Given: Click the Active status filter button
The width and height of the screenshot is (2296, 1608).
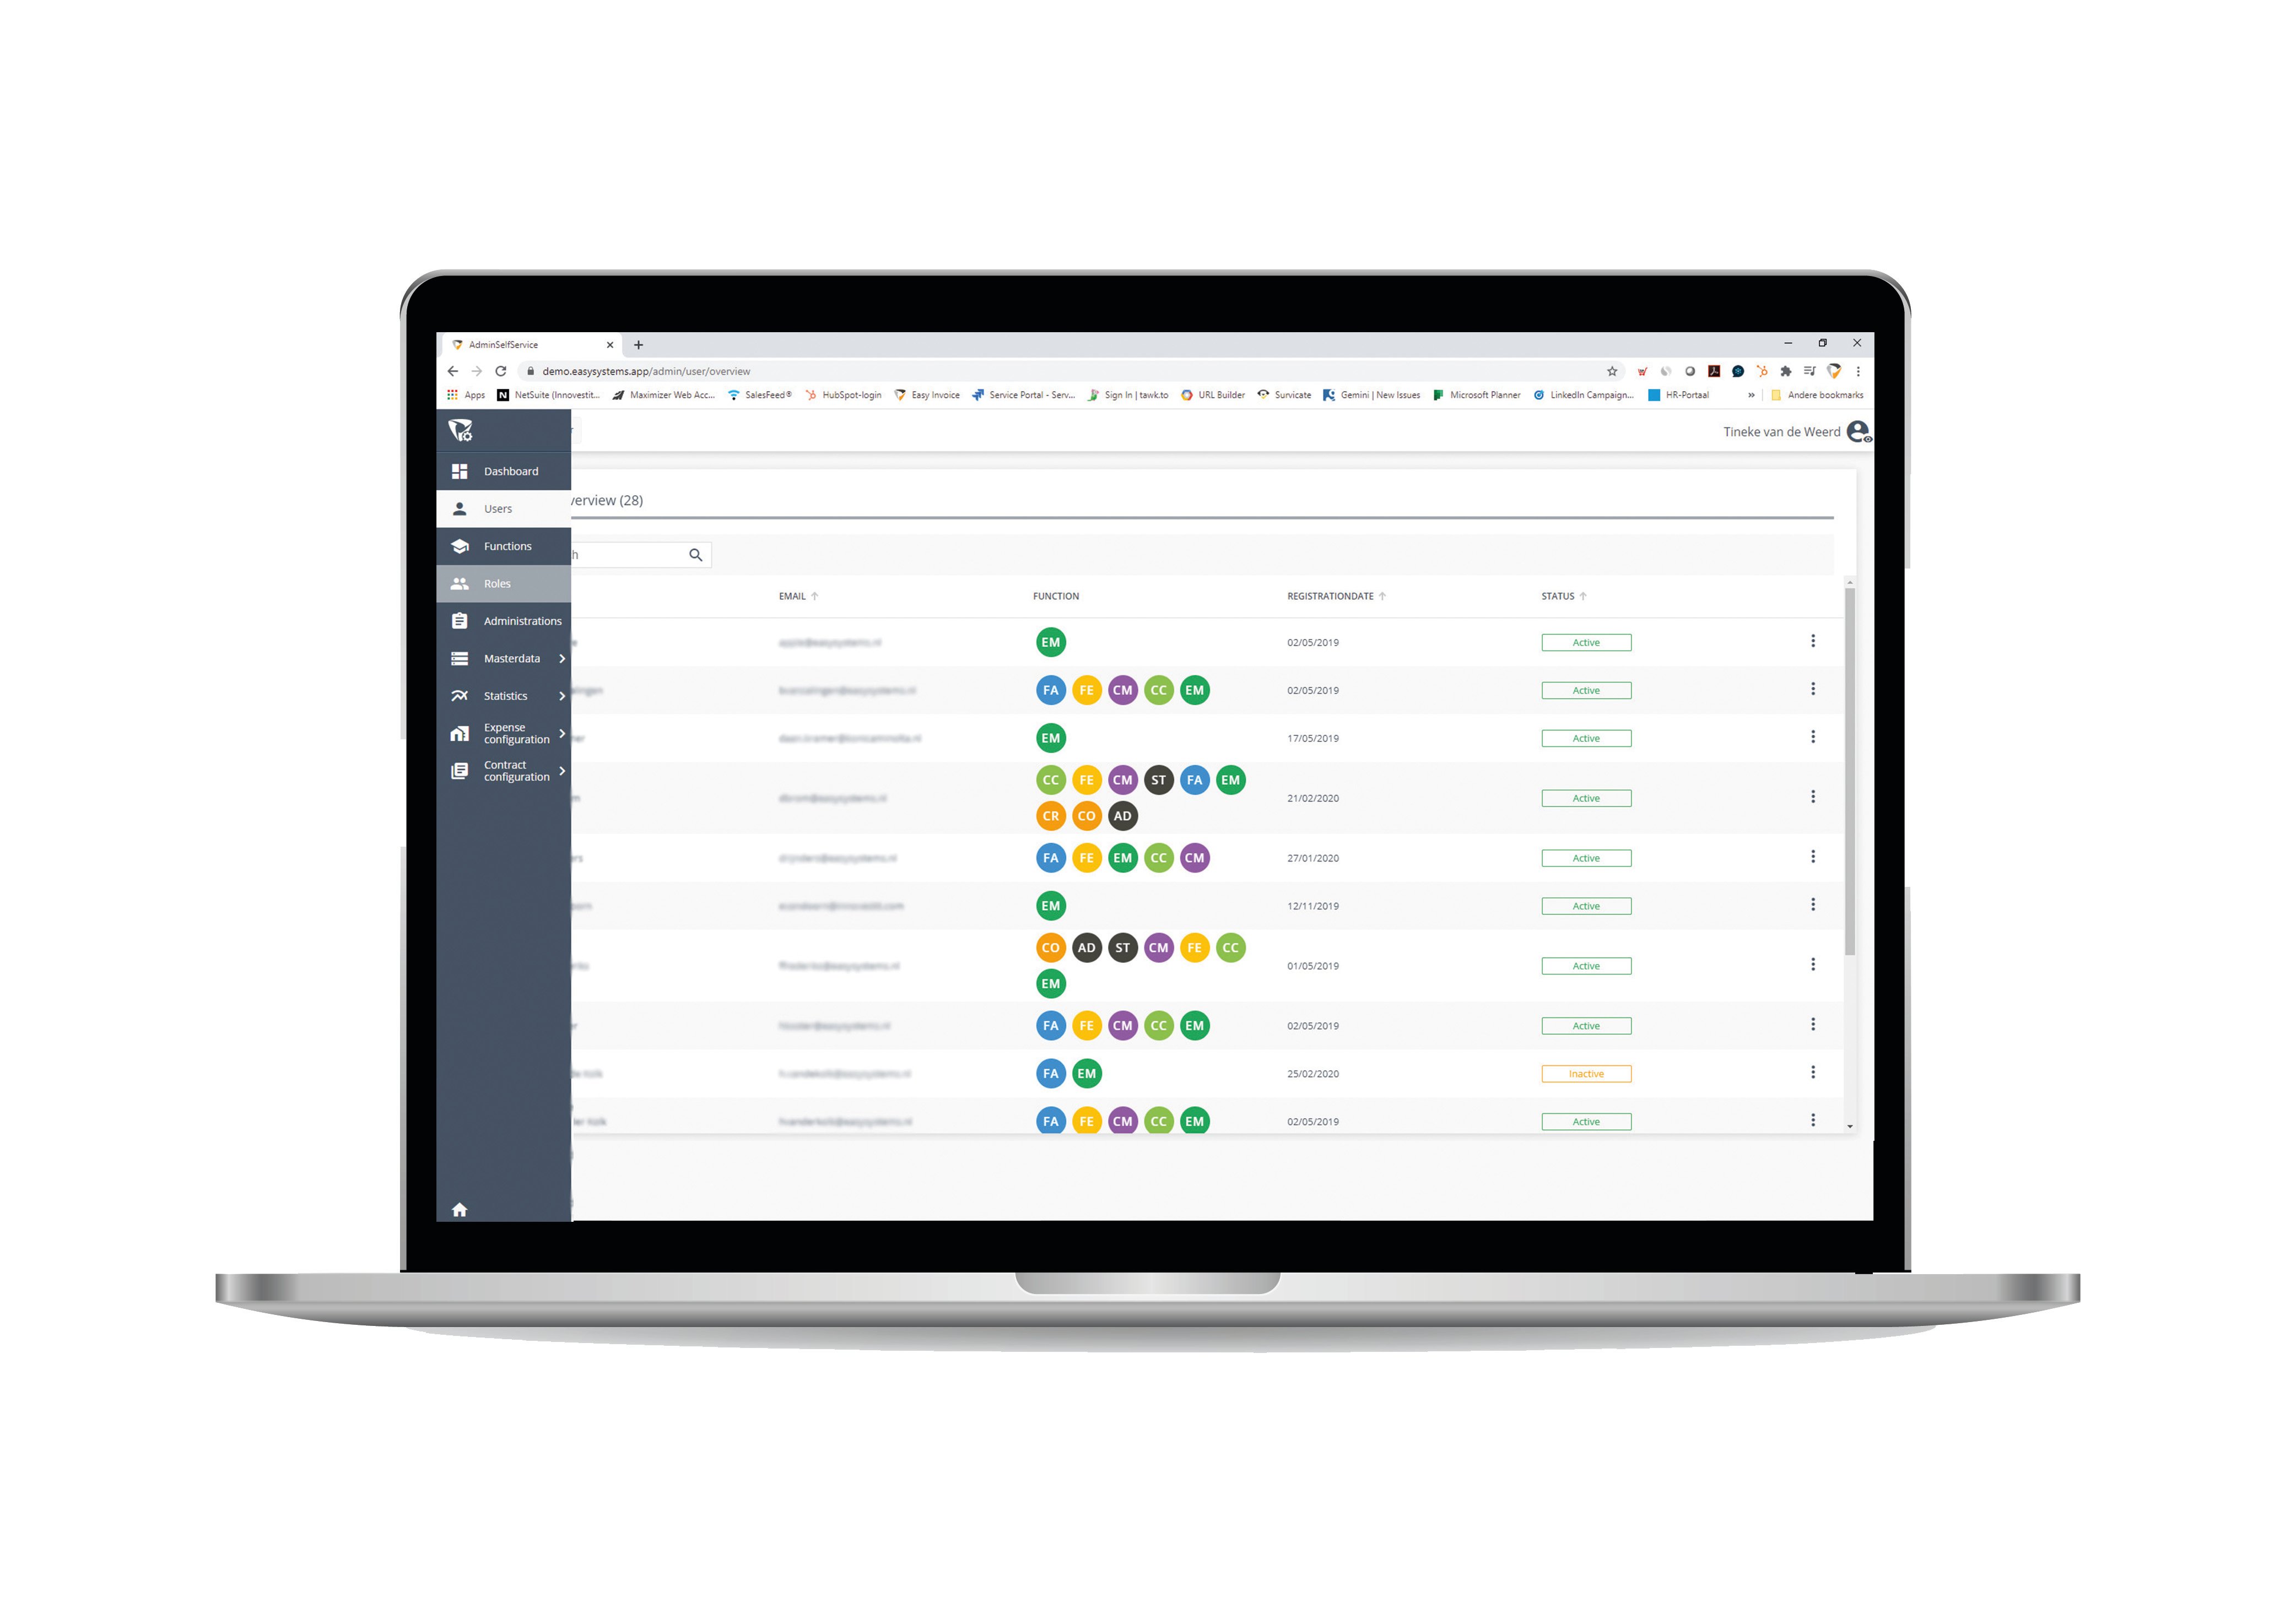Looking at the screenshot, I should pyautogui.click(x=1584, y=642).
